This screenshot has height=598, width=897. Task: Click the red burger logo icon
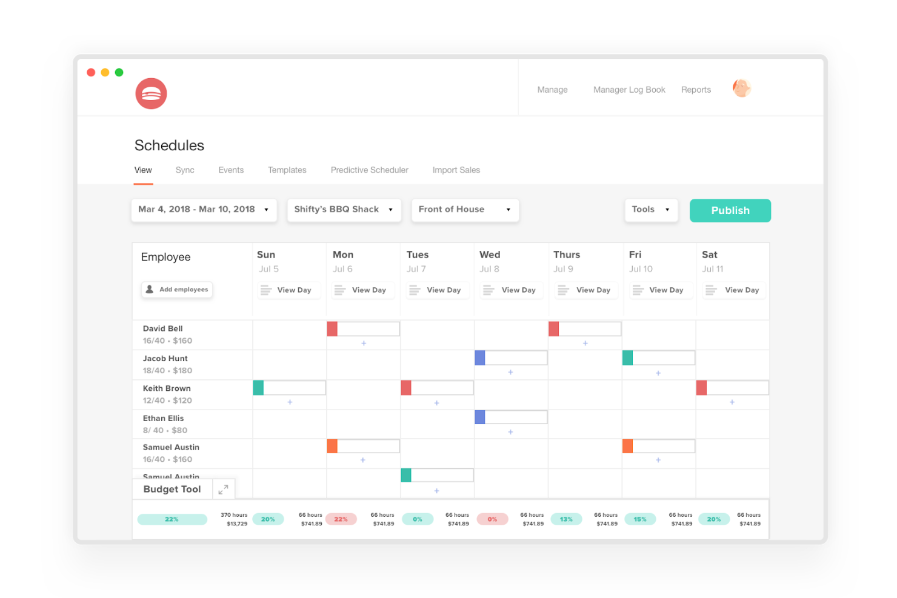point(151,93)
